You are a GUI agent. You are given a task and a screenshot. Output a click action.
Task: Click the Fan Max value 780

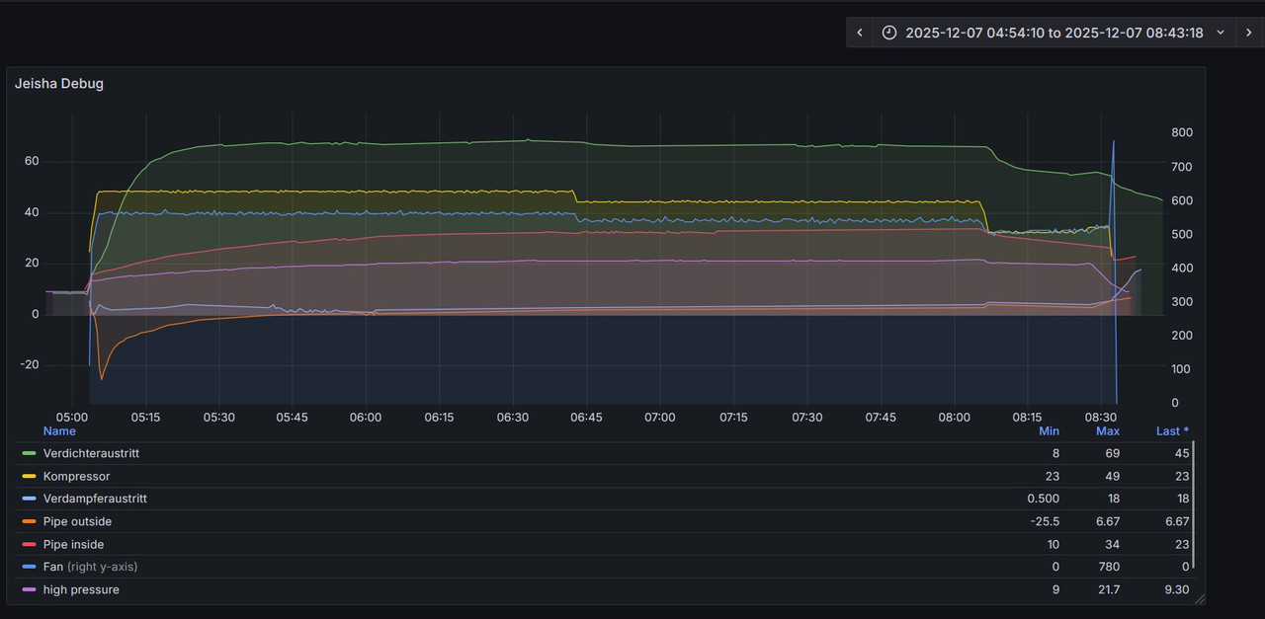tap(1109, 568)
